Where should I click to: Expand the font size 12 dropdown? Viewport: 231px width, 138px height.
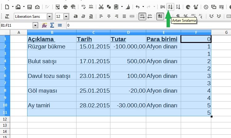pyautogui.click(x=66, y=17)
